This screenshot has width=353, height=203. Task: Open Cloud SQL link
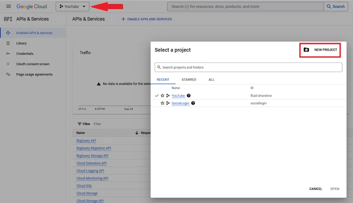click(84, 186)
